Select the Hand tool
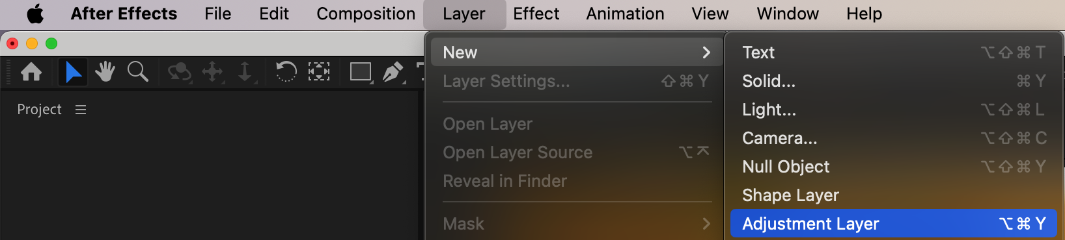 (105, 71)
